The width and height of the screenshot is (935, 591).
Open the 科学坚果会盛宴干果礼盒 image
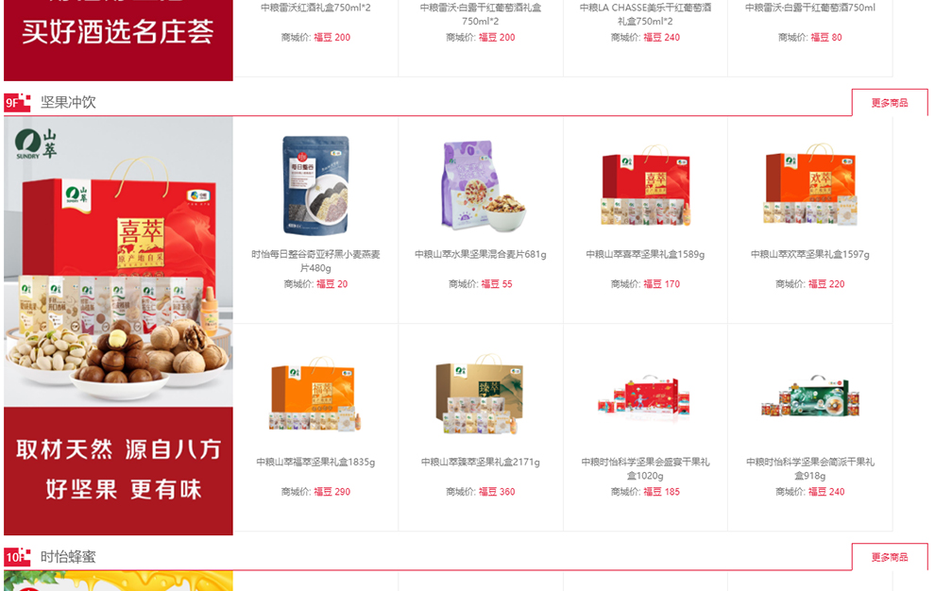[645, 397]
